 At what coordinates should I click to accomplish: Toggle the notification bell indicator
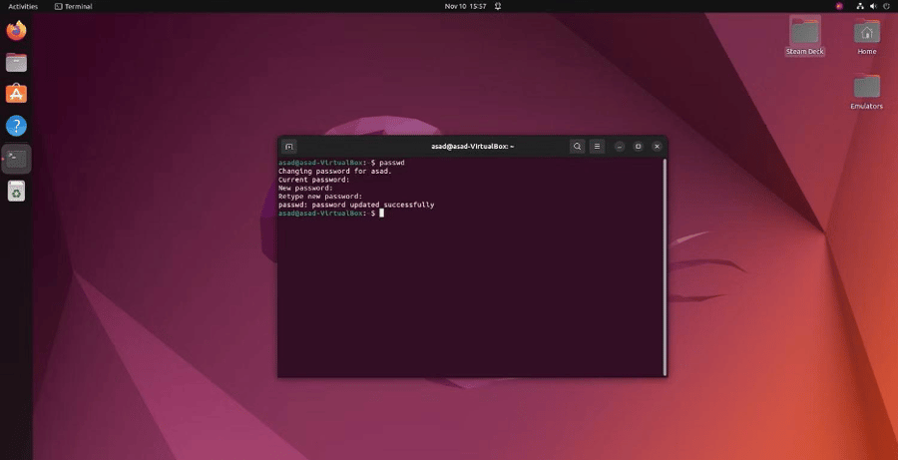[x=498, y=6]
